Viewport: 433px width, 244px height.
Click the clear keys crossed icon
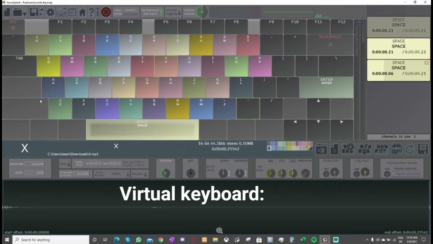click(381, 149)
